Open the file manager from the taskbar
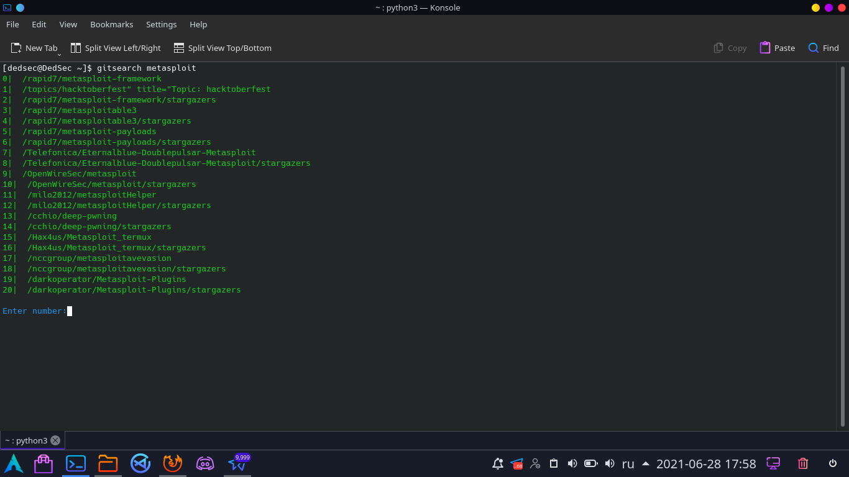The image size is (849, 477). [x=108, y=463]
